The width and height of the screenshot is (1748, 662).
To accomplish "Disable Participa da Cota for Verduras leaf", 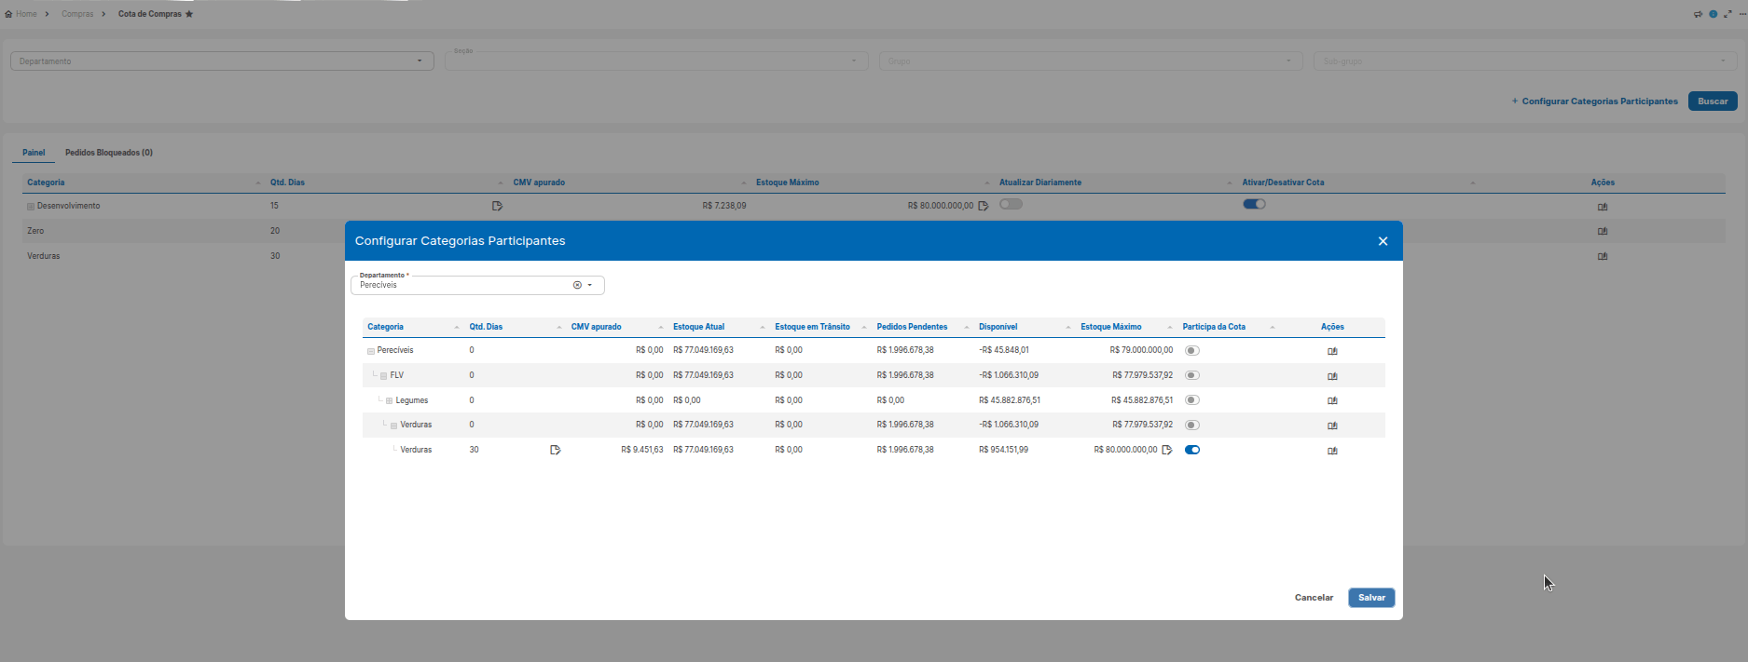I will pos(1192,450).
